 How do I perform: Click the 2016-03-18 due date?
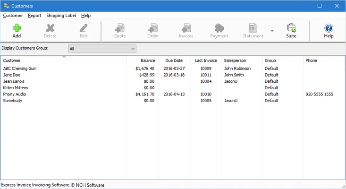[174, 75]
